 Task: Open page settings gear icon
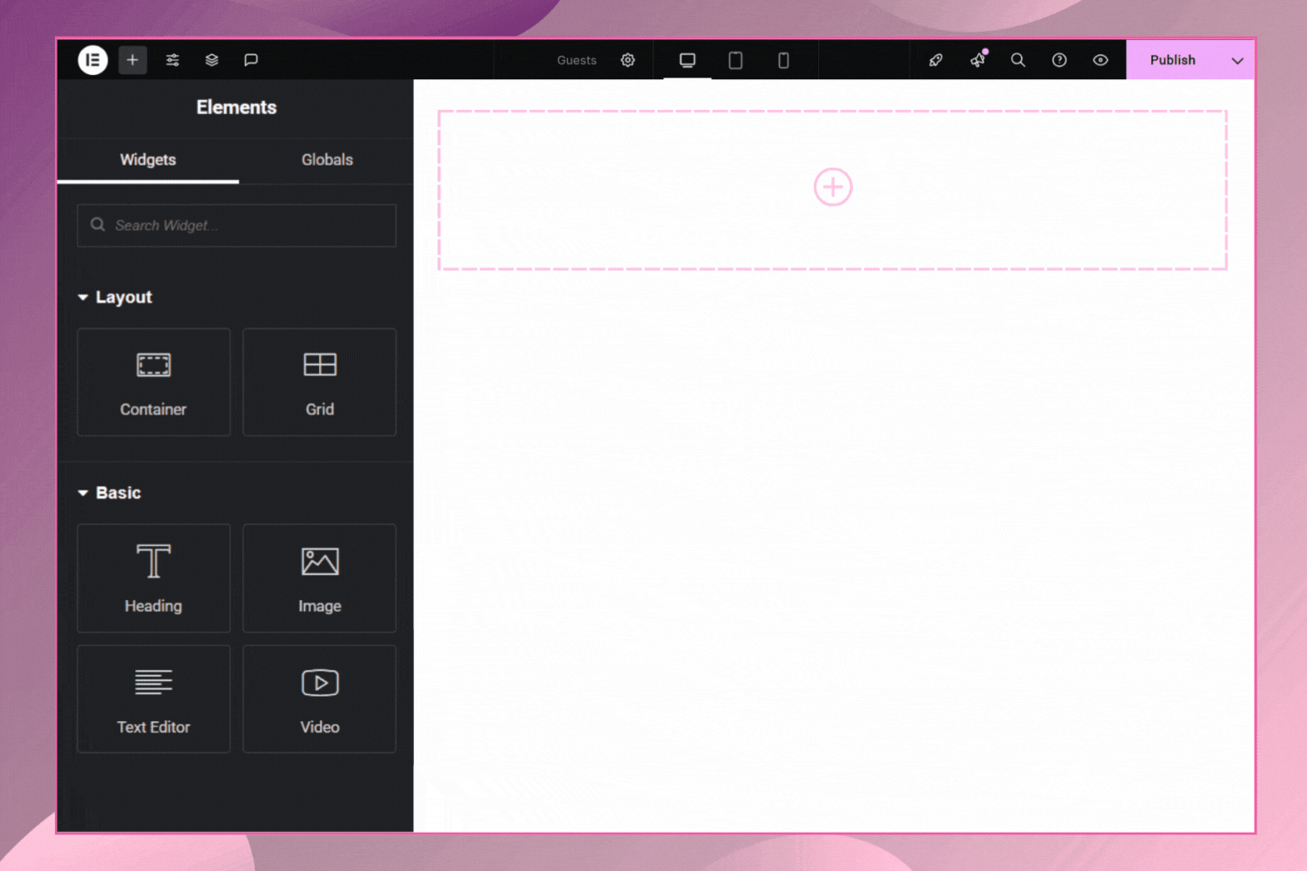click(x=627, y=60)
